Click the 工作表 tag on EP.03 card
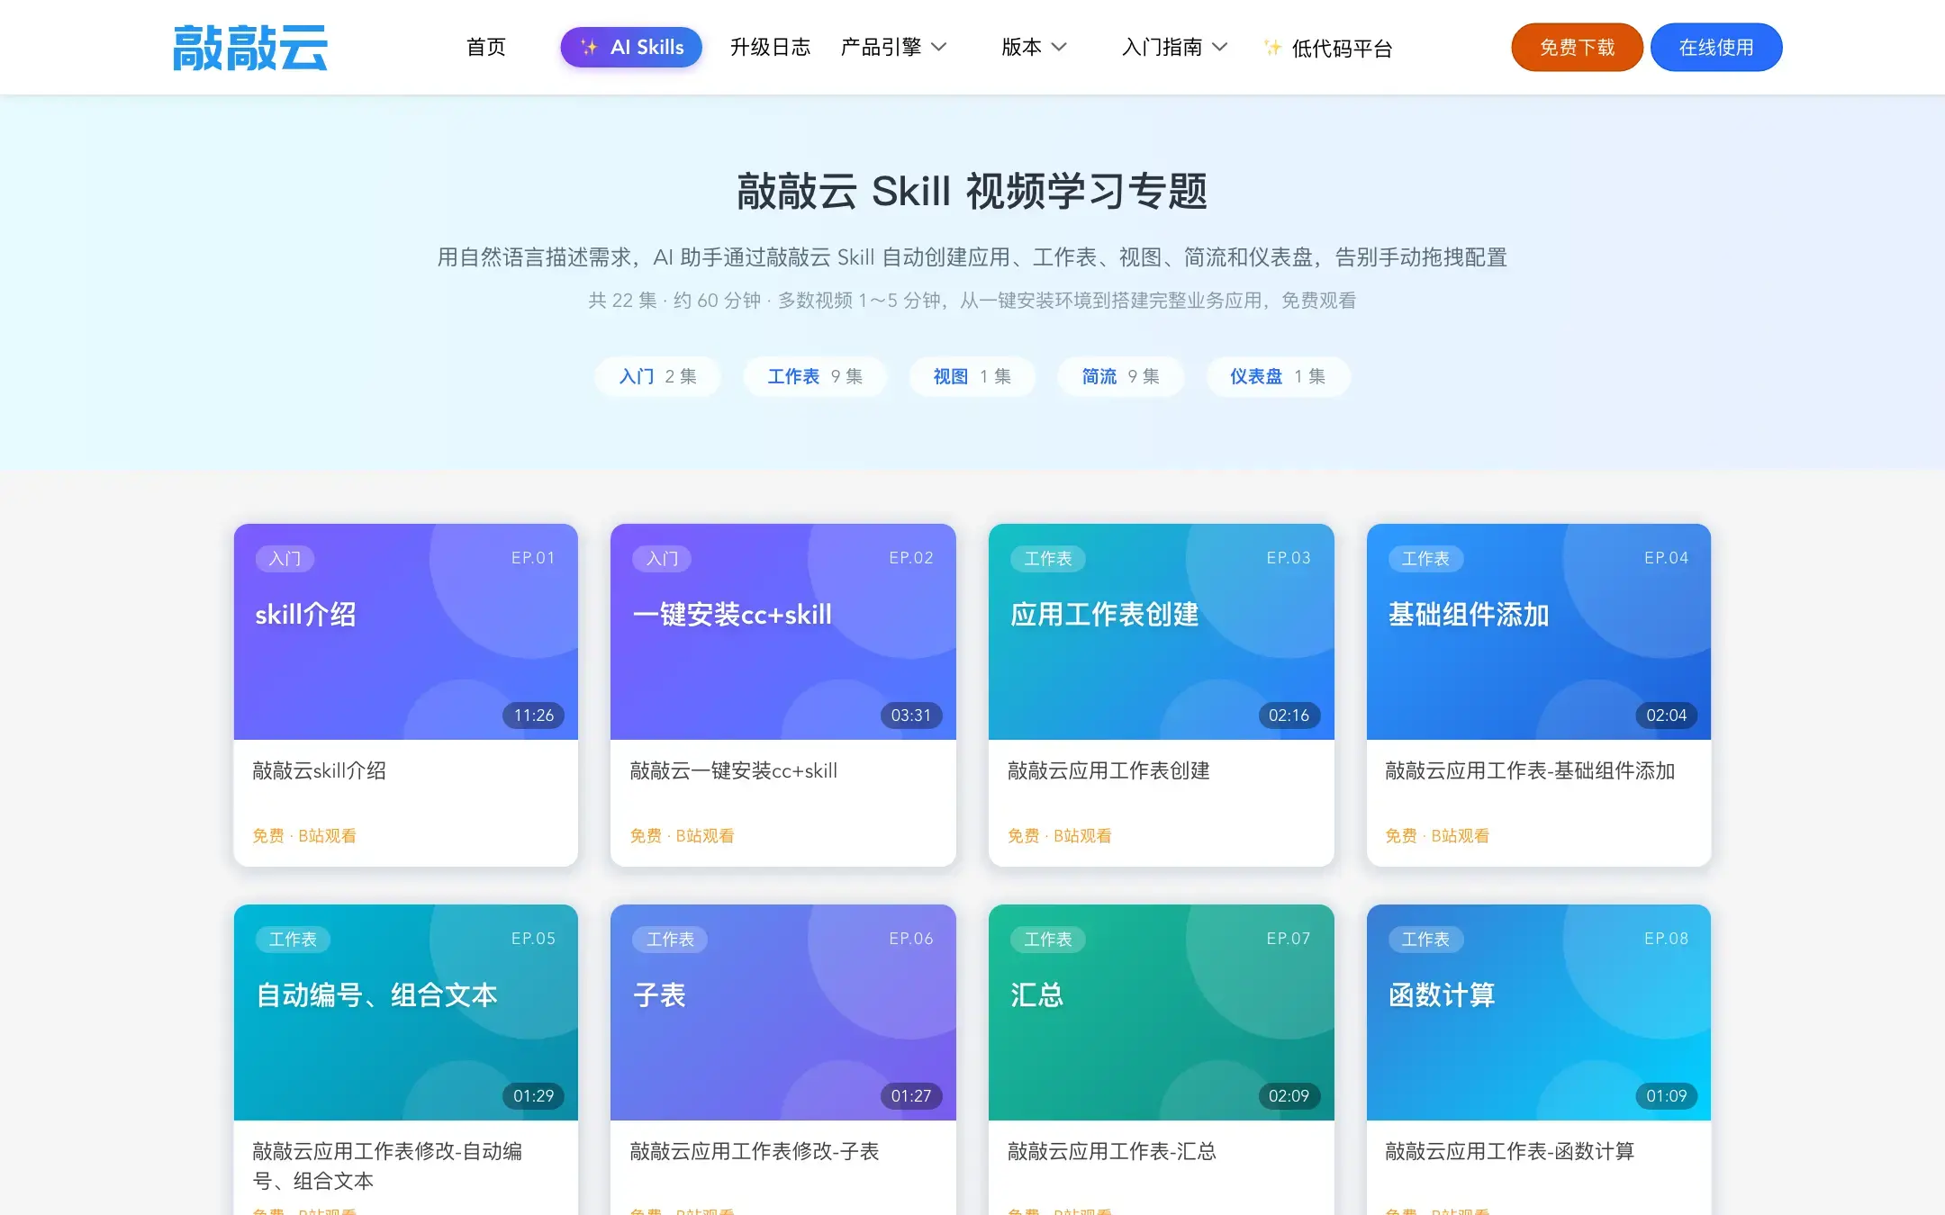1945x1215 pixels. (1048, 559)
